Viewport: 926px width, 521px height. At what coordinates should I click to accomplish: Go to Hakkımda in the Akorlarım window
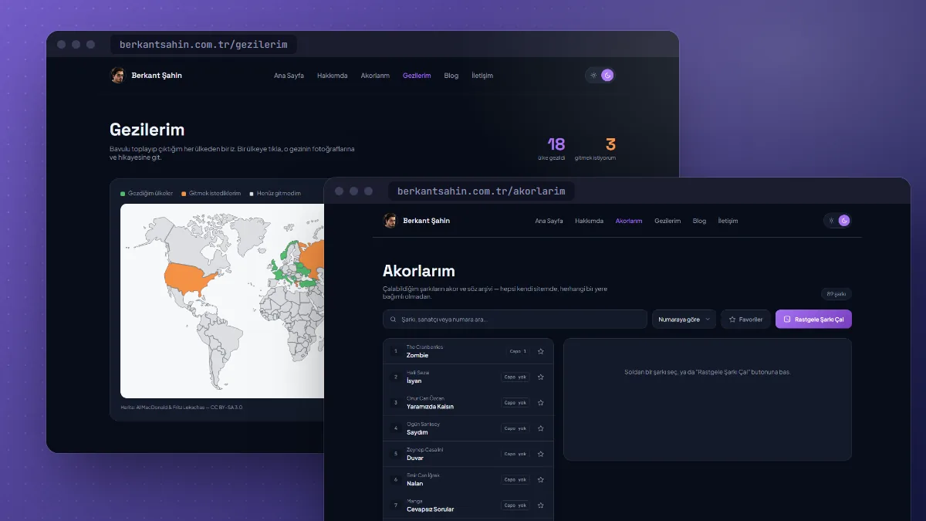click(x=590, y=221)
